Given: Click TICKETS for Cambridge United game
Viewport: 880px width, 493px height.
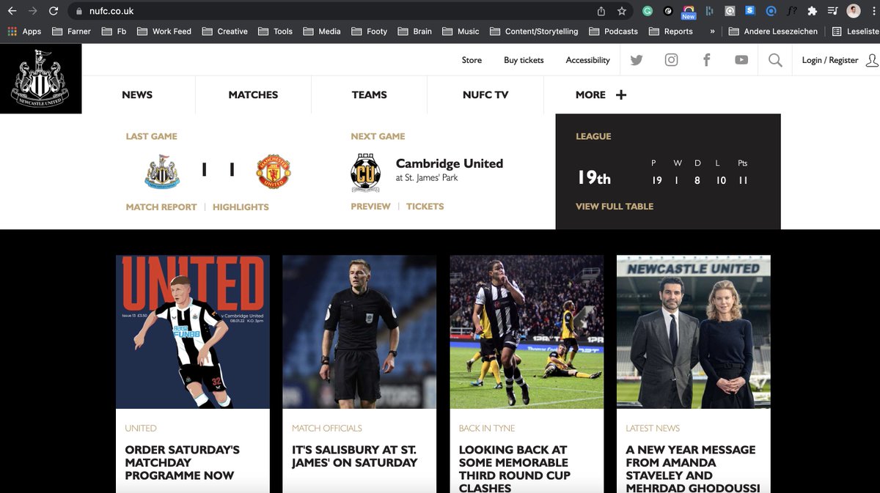Looking at the screenshot, I should click(x=425, y=207).
